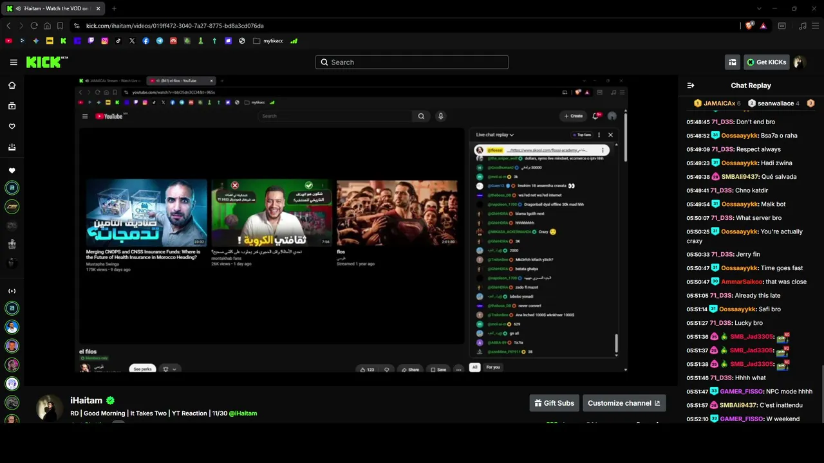The image size is (824, 463).
Task: Open the Facebook bookmark
Action: [x=146, y=41]
